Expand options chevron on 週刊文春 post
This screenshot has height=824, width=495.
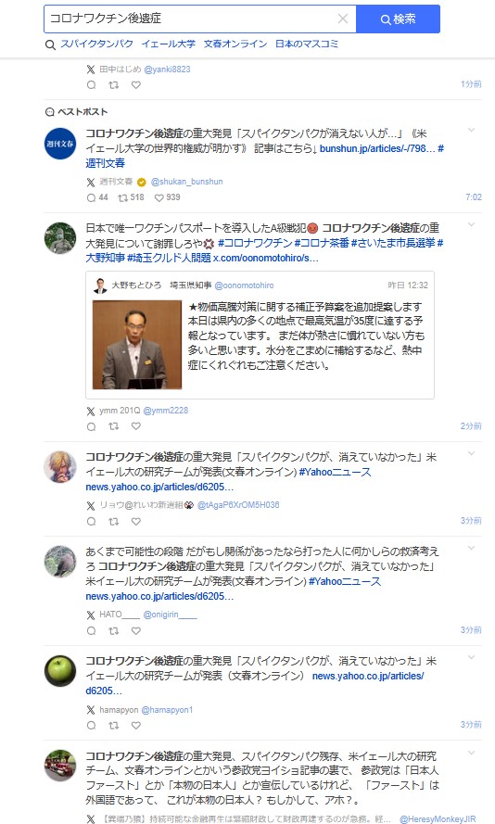tap(471, 130)
